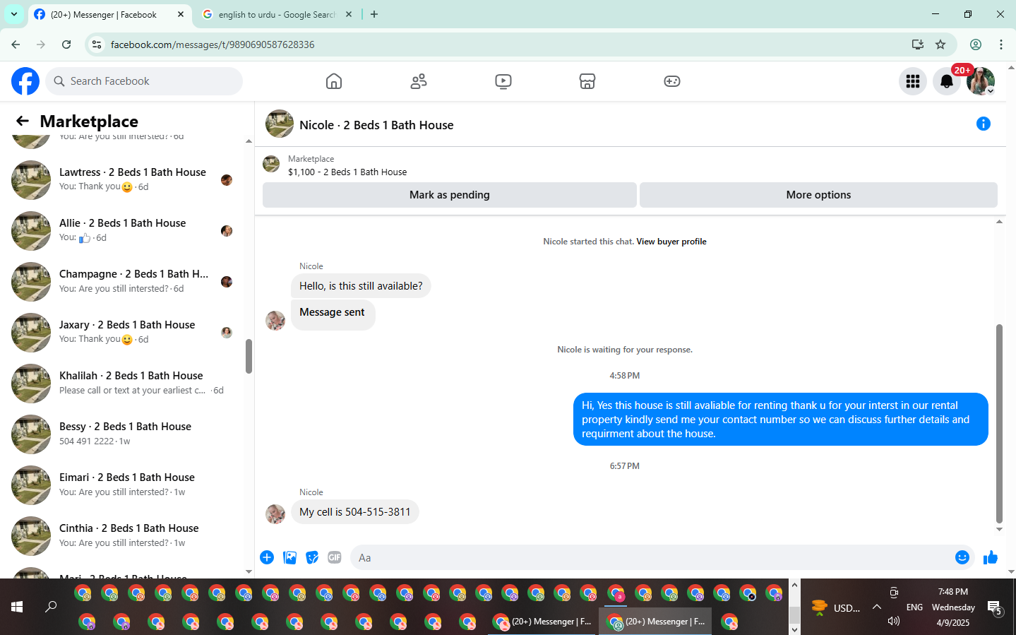
Task: Choose a sticker icon
Action: [312, 557]
